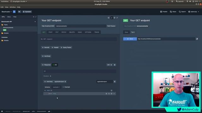Image resolution: width=202 pixels, height=113 pixels.
Task: Switch to the APIs sidebar tab
Action: point(3,17)
